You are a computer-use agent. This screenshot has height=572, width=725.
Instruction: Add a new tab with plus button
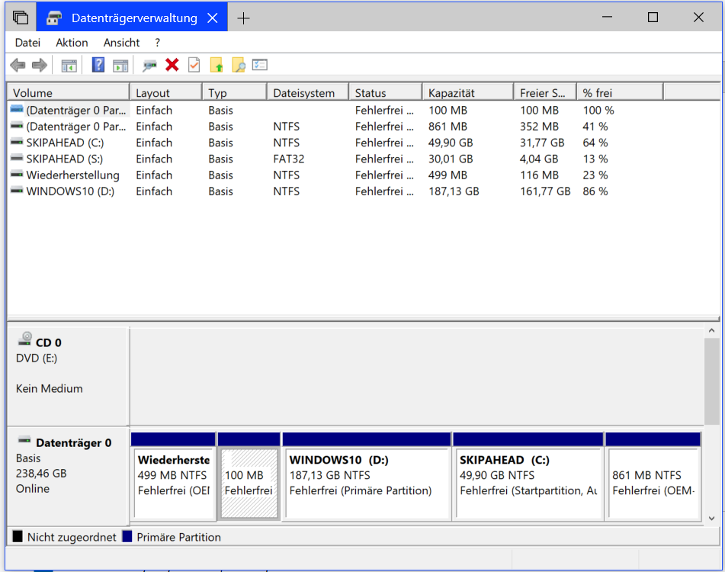click(243, 18)
